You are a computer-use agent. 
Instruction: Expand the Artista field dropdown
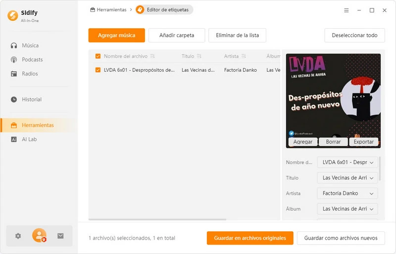point(372,193)
